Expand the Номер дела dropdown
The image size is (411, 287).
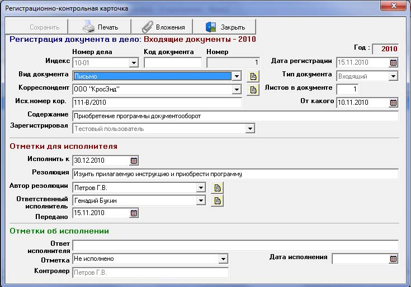click(134, 63)
